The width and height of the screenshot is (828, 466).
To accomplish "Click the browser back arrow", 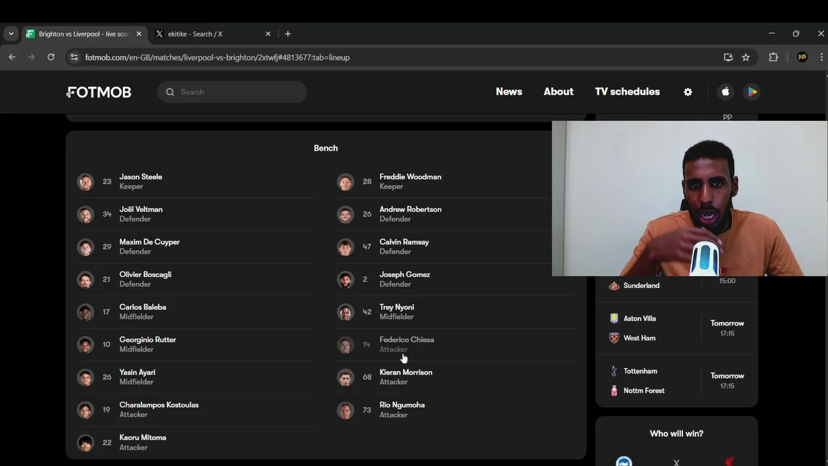I will (12, 57).
